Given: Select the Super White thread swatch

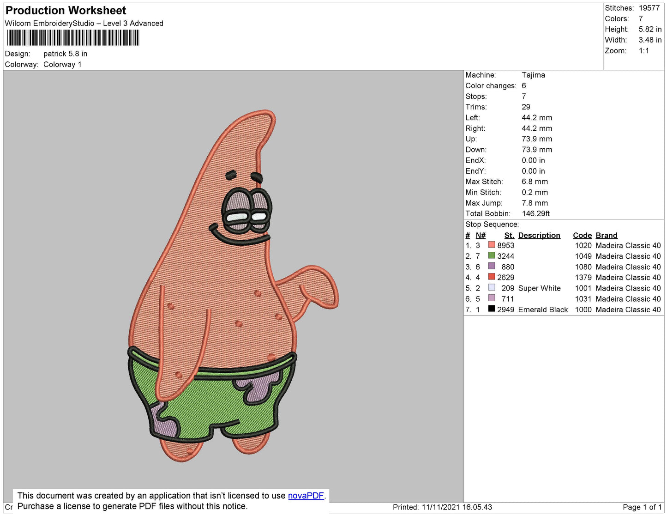Looking at the screenshot, I should pos(492,287).
